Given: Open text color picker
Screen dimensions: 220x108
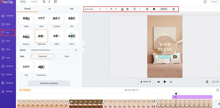Looking at the screenshot, I should pos(122,9).
